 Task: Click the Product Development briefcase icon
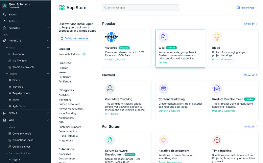[x=217, y=89]
